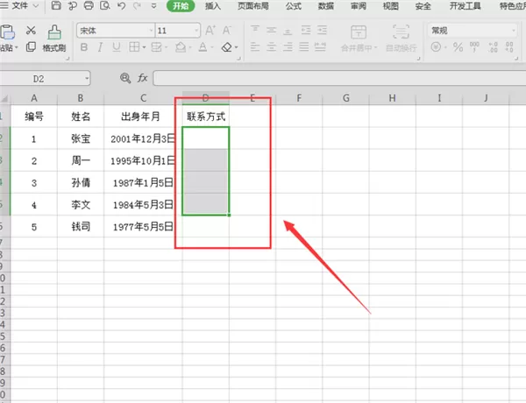Image resolution: width=526 pixels, height=403 pixels.
Task: Open the Insert (插入) ribbon tab
Action: click(213, 6)
